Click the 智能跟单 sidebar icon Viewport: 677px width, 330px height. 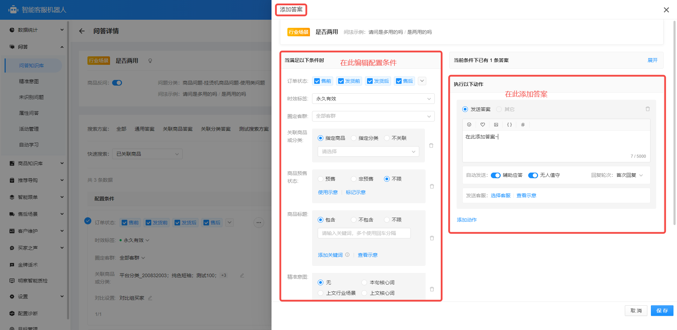pos(12,197)
